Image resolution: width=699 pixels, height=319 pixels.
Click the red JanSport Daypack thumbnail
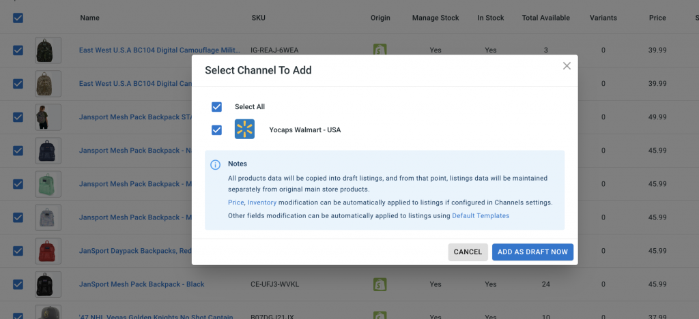point(48,251)
